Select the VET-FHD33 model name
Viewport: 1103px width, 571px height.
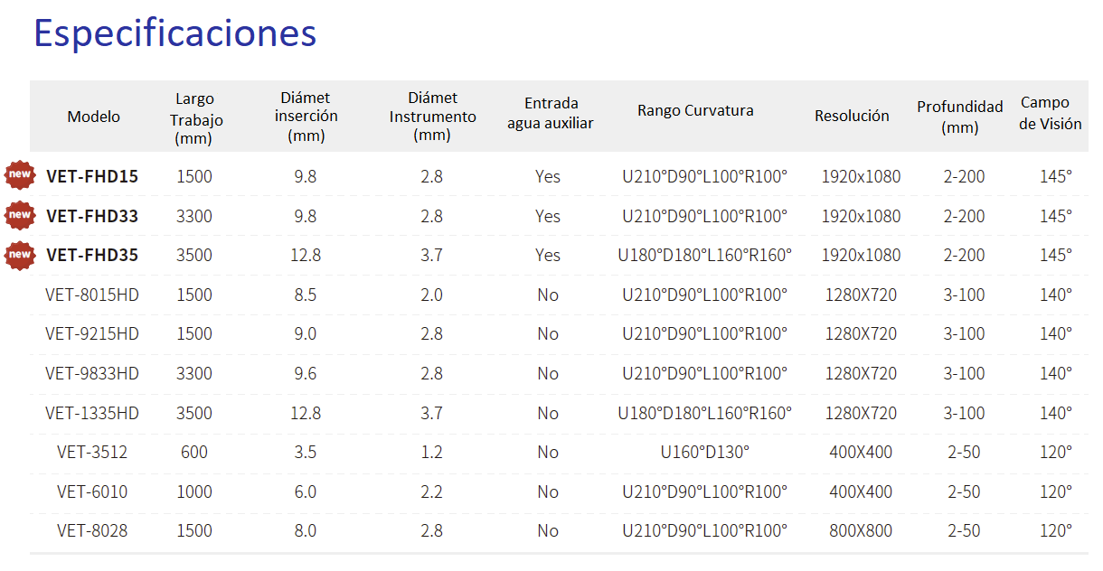click(92, 216)
